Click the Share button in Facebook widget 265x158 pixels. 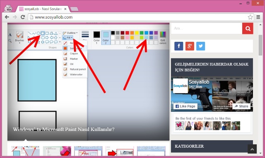coord(241,106)
